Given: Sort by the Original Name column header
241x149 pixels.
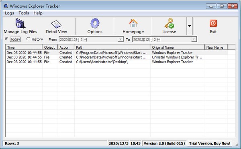Looking at the screenshot, I should [178, 47].
